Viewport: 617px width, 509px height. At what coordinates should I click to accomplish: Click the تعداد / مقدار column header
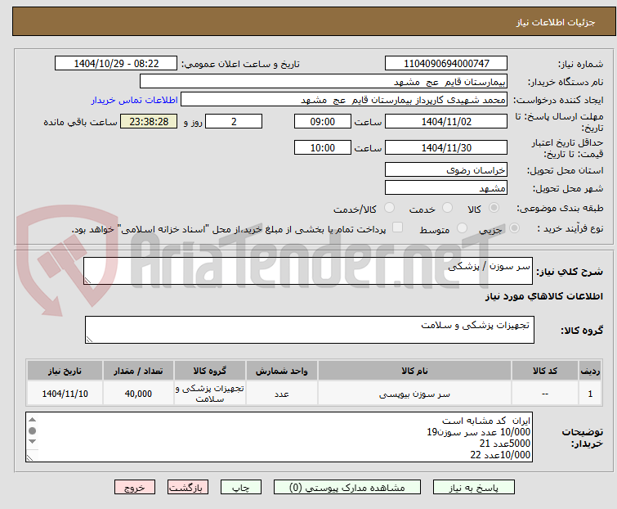pyautogui.click(x=138, y=371)
